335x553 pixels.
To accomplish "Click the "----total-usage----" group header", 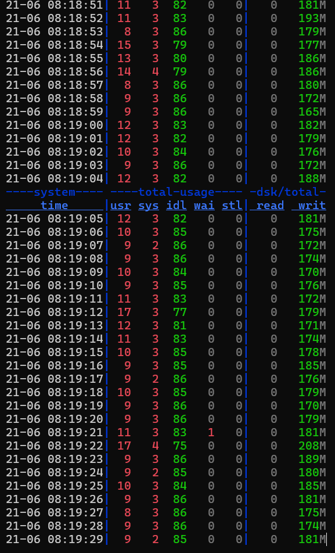I will click(x=176, y=192).
